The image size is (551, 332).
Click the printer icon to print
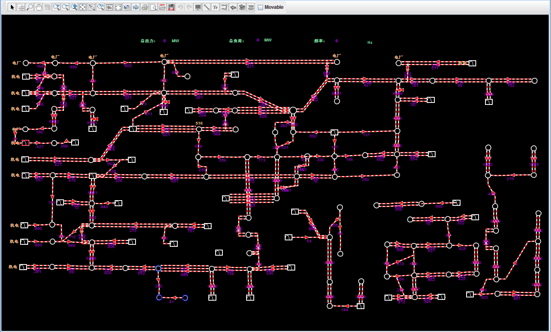(145, 7)
